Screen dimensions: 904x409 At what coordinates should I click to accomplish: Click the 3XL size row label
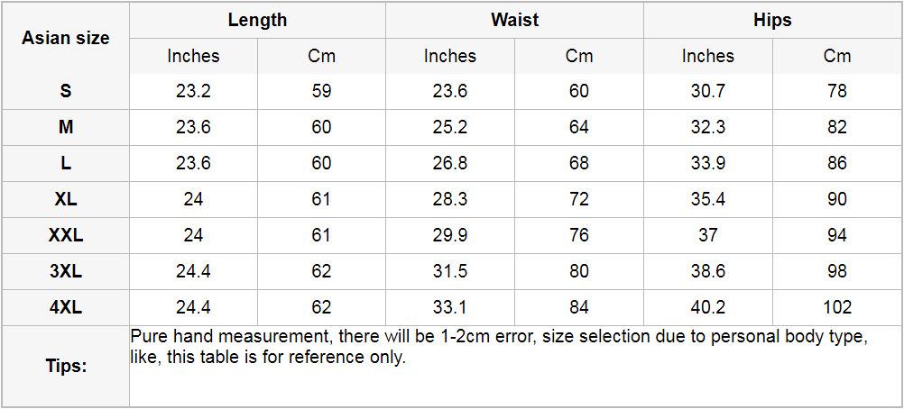tap(66, 271)
